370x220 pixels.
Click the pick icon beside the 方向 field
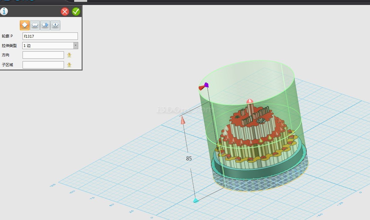(x=69, y=55)
